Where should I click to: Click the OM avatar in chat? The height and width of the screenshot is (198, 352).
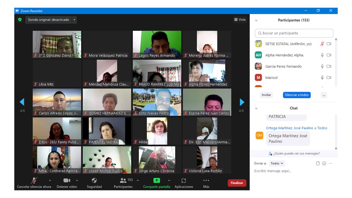(259, 135)
